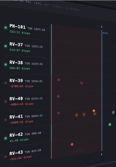
Task: Select the green diamond marker past the Butée line
Action: [x=110, y=125]
